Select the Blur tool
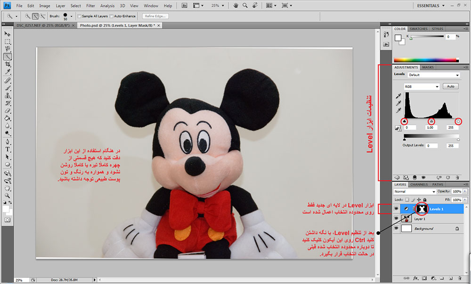The height and width of the screenshot is (284, 471). tap(8, 126)
